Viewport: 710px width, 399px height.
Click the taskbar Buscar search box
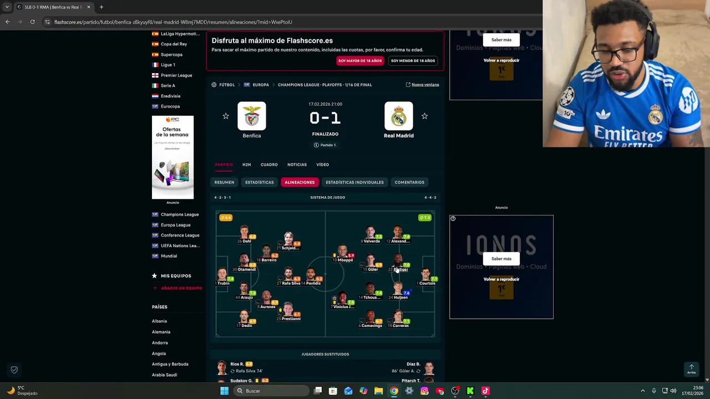point(272,391)
